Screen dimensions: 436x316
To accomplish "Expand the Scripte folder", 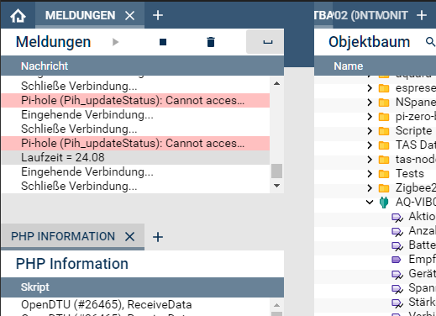I will [x=370, y=131].
